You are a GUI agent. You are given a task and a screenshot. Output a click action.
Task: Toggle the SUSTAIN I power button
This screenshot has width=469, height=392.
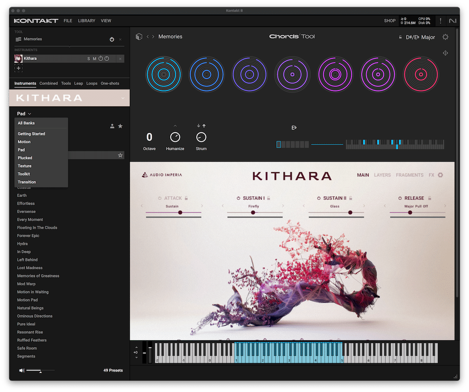[x=238, y=198]
